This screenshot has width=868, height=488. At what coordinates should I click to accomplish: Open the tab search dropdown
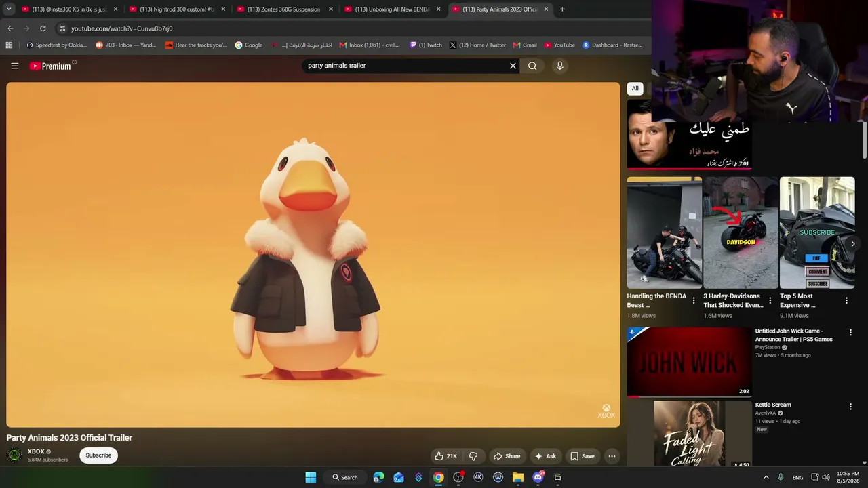coord(9,9)
